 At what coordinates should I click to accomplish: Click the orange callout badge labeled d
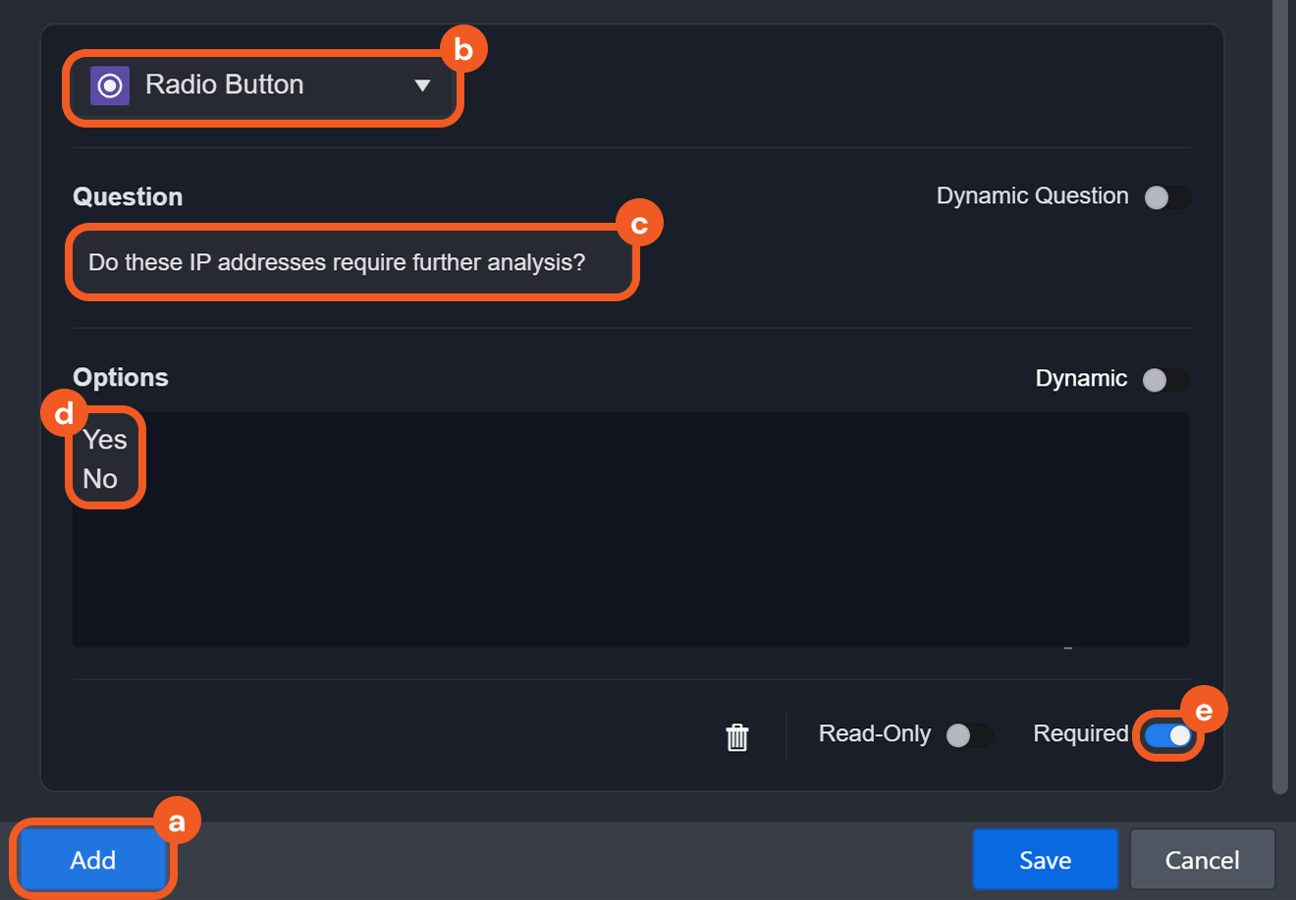pos(65,414)
